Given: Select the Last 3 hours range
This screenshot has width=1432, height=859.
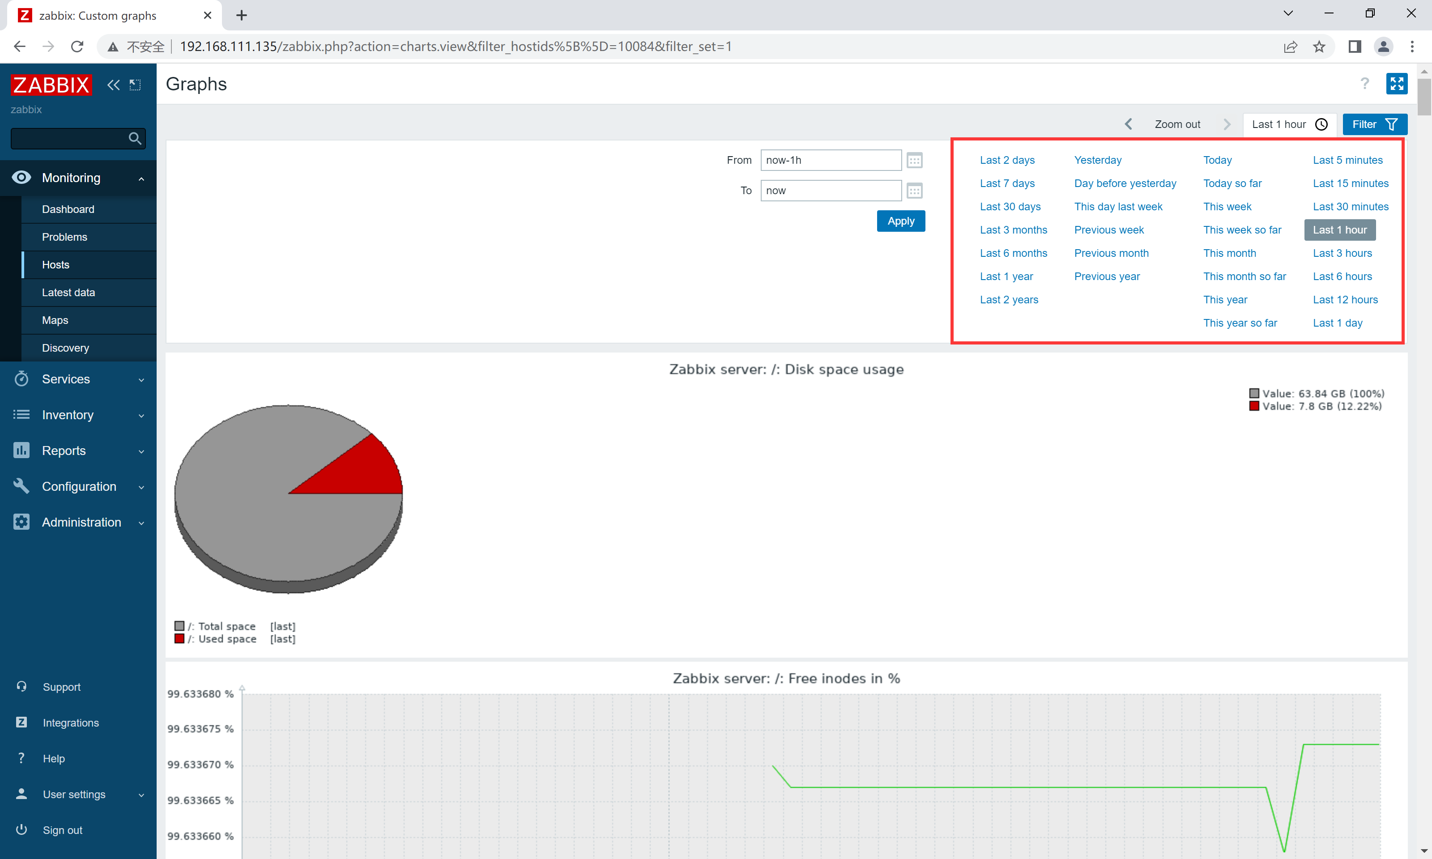Looking at the screenshot, I should (x=1342, y=253).
